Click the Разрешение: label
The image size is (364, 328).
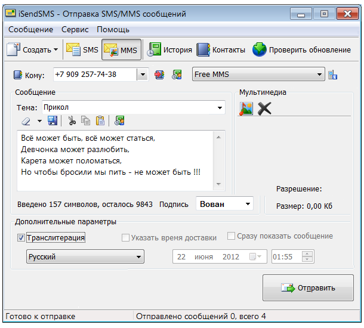(299, 189)
